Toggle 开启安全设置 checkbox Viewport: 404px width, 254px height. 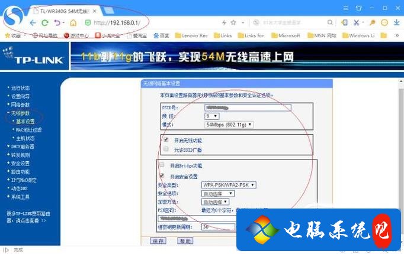pos(162,176)
